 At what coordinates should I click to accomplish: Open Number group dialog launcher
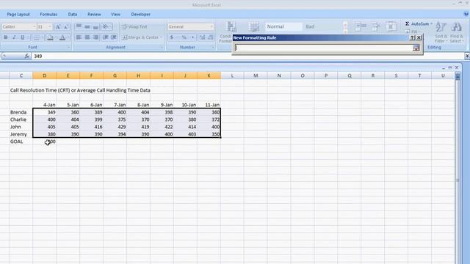(212, 47)
